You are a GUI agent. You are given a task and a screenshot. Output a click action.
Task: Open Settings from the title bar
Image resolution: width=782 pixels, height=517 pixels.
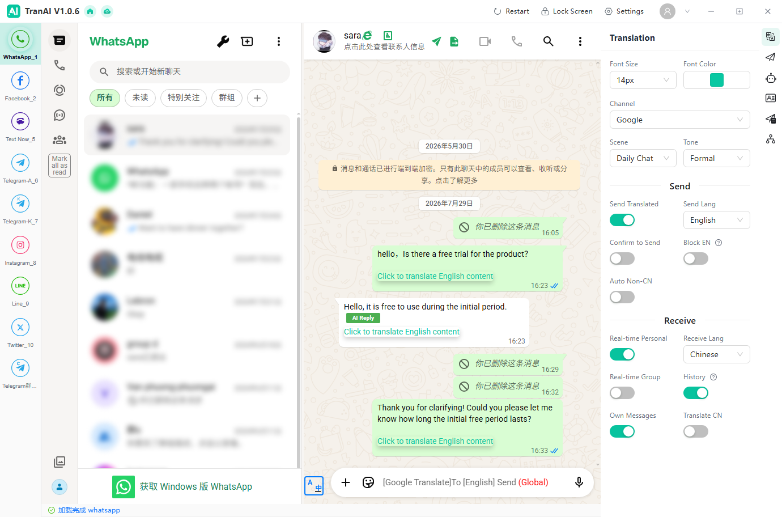[624, 11]
